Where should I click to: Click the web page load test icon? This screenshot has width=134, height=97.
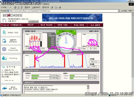pos(4,41)
